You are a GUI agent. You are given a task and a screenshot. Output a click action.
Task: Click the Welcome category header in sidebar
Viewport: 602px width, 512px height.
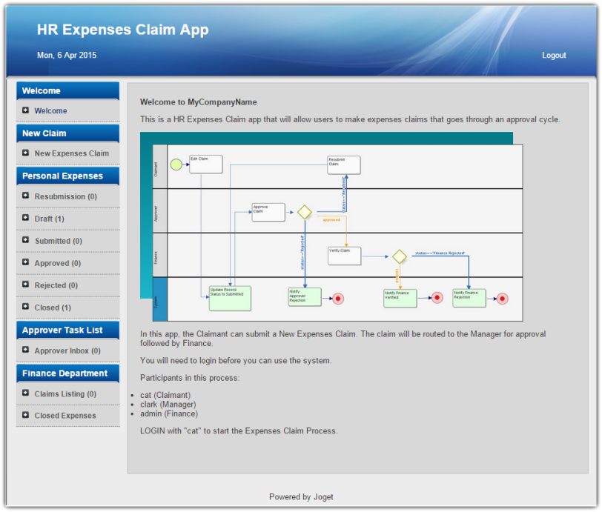click(67, 91)
